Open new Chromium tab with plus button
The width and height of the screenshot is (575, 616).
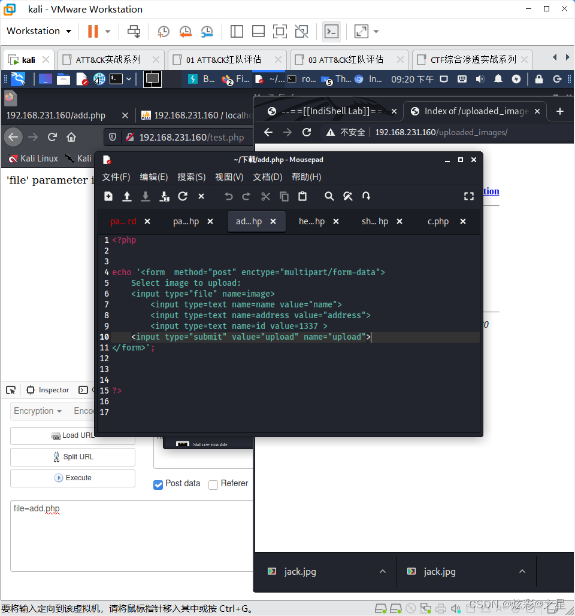560,112
